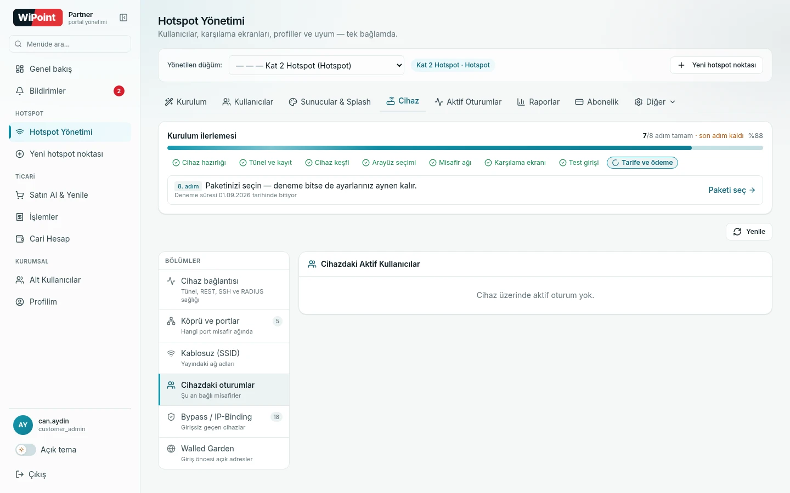This screenshot has width=790, height=493.
Task: Click the Kurulum ilerlemesi progress bar
Action: click(x=465, y=148)
